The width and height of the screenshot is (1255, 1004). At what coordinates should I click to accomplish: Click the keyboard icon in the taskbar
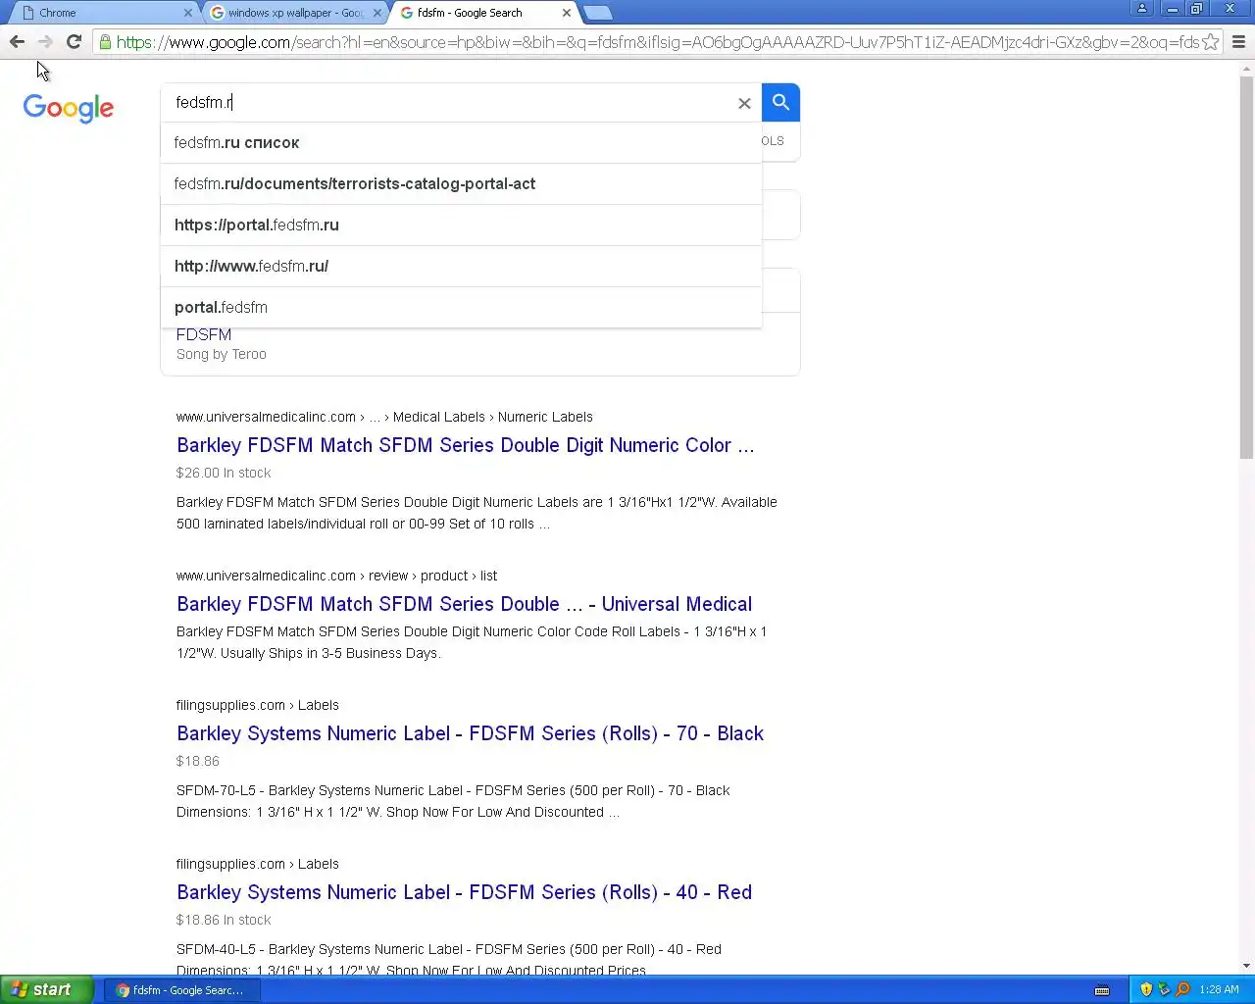click(1102, 990)
